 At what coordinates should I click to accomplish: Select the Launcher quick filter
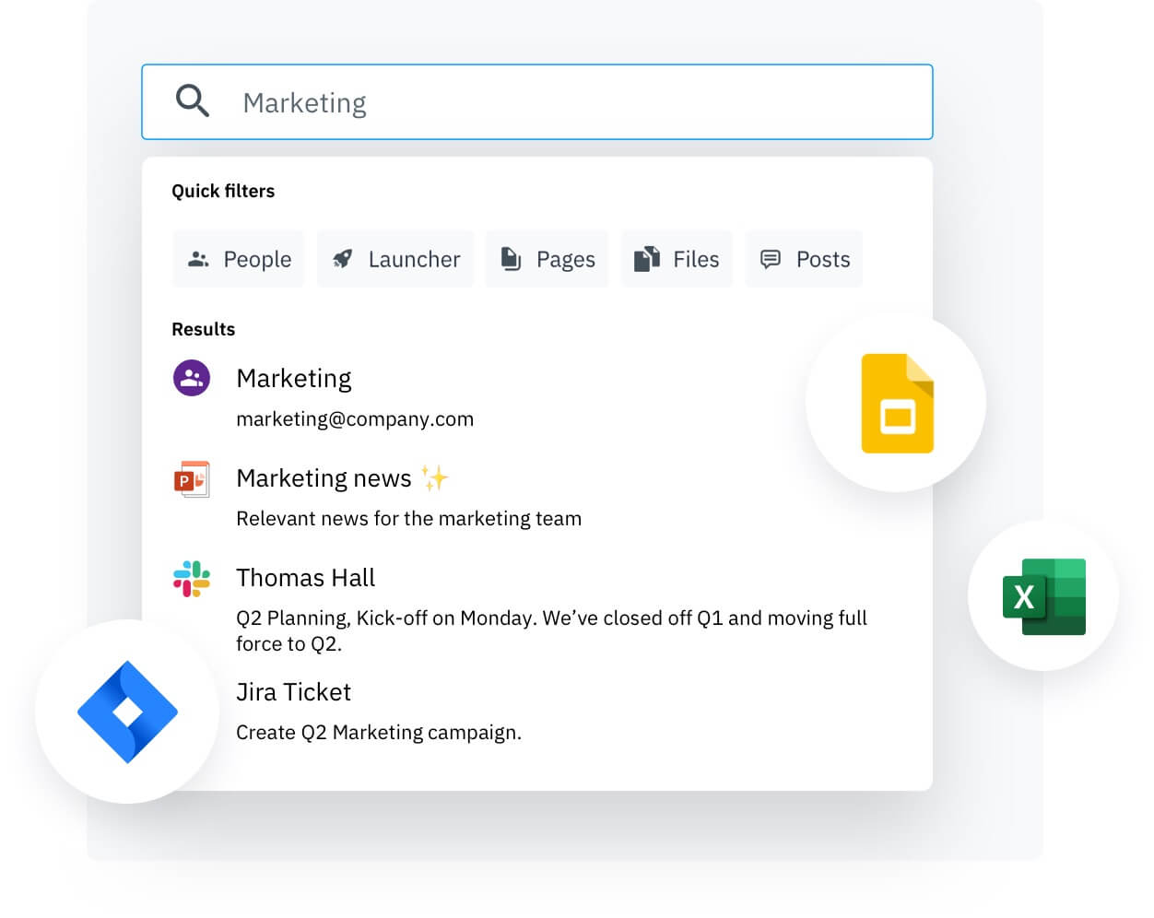[395, 259]
